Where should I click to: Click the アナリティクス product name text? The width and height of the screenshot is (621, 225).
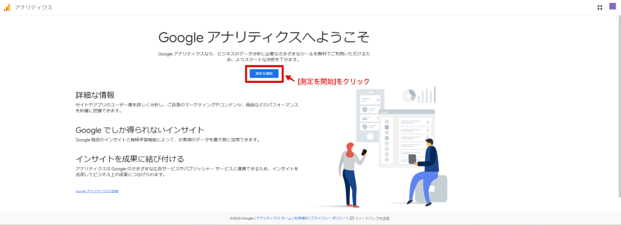tap(33, 7)
